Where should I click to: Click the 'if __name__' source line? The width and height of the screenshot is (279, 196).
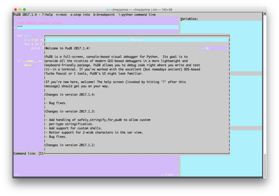click(29, 61)
